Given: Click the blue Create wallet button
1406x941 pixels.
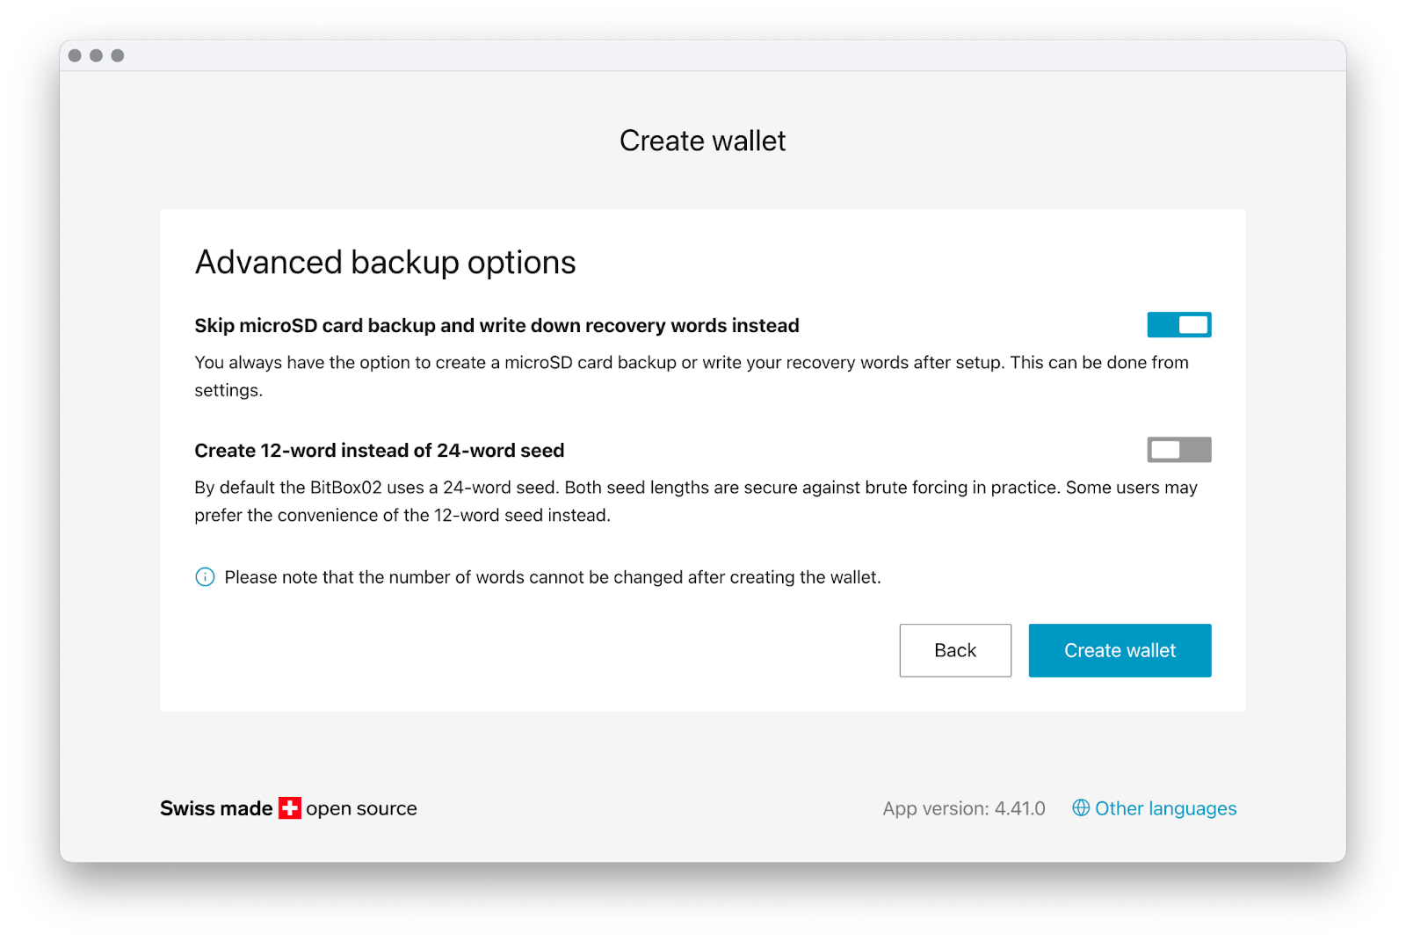Looking at the screenshot, I should (1120, 650).
